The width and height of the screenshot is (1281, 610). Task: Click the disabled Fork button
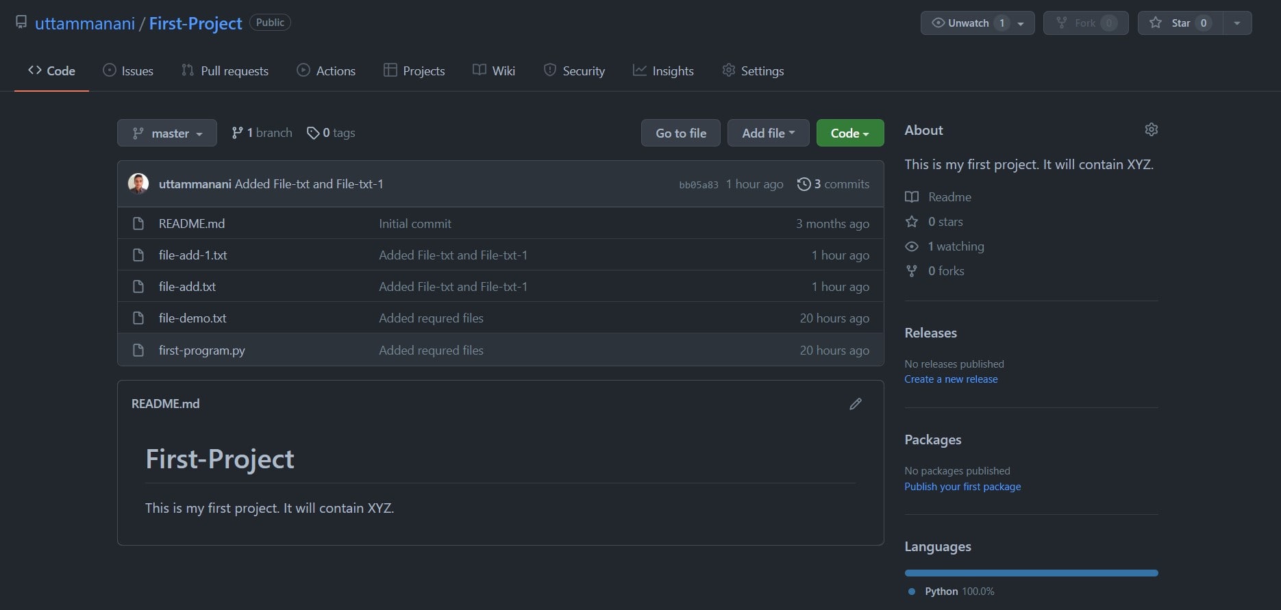tap(1086, 23)
